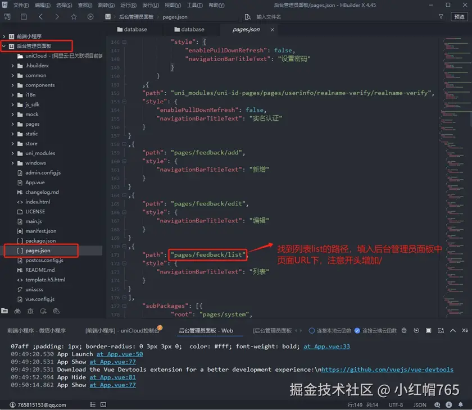The height and width of the screenshot is (410, 472).
Task: Click the new file toolbar icon
Action: [7, 17]
